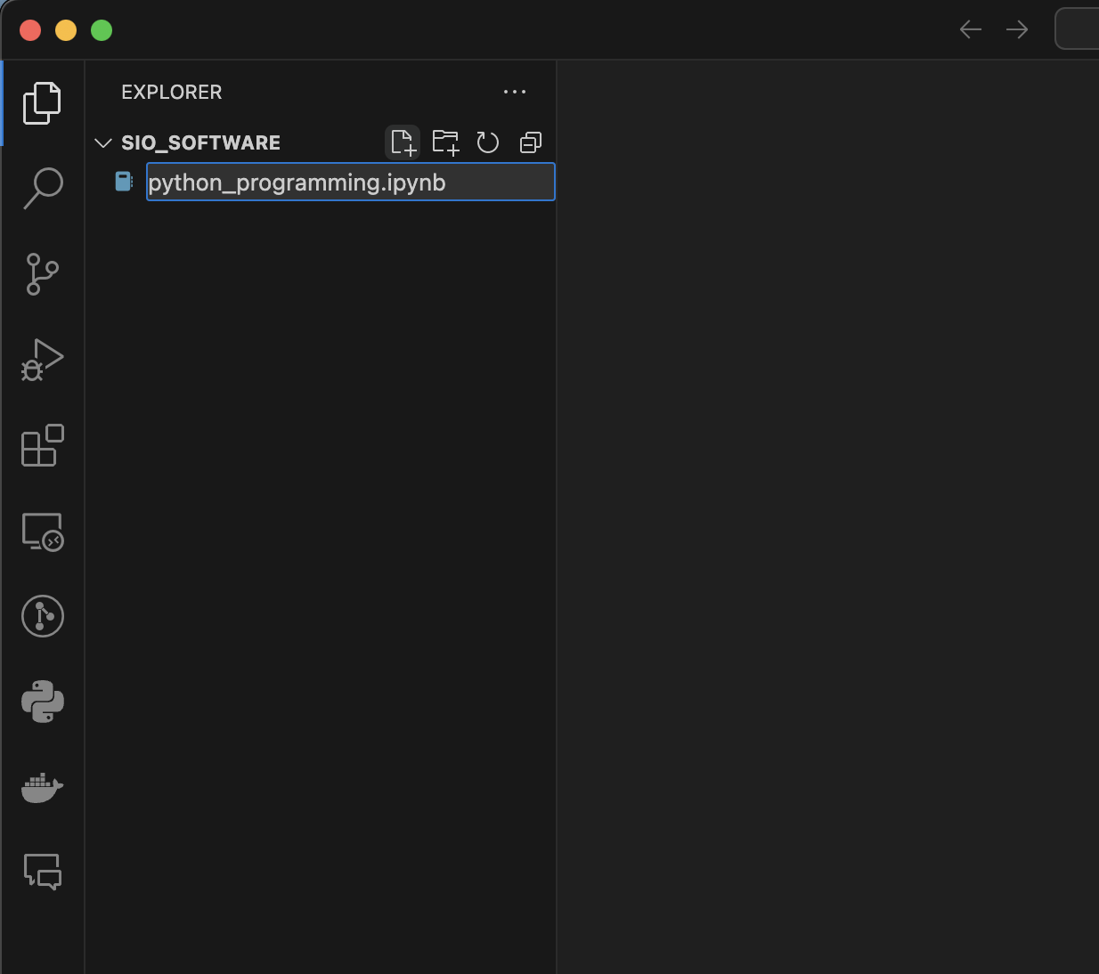Open the chat bubbles panel
The image size is (1099, 974).
pyautogui.click(x=42, y=872)
